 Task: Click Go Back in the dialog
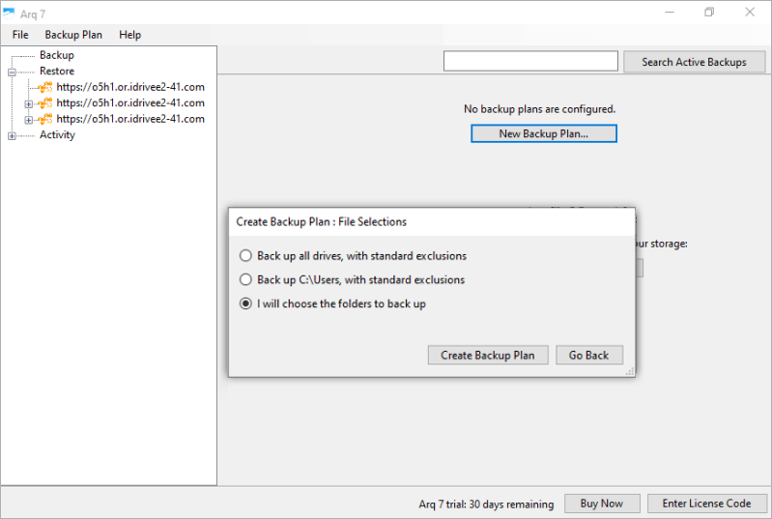tap(589, 355)
